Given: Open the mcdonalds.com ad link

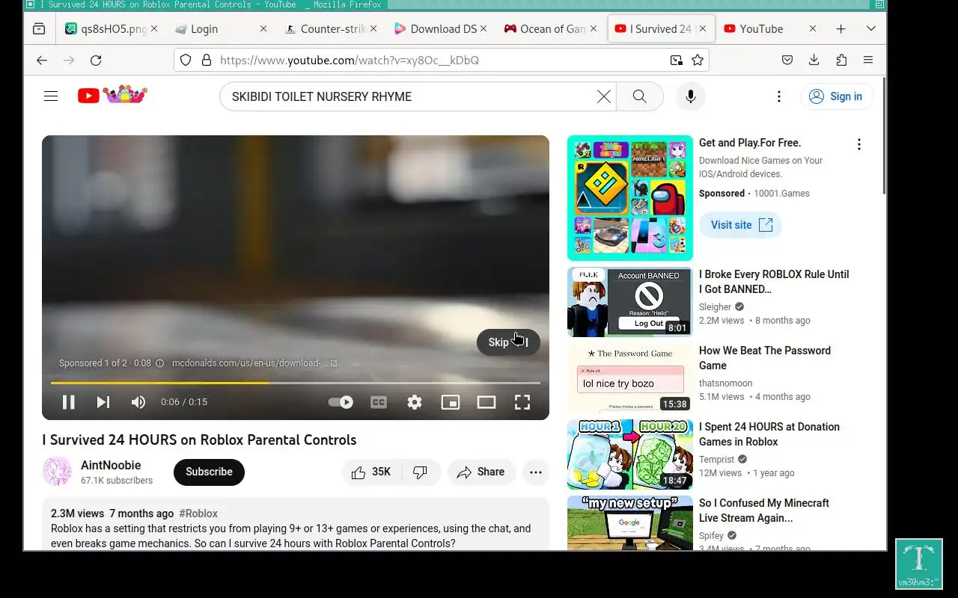Looking at the screenshot, I should coord(254,363).
